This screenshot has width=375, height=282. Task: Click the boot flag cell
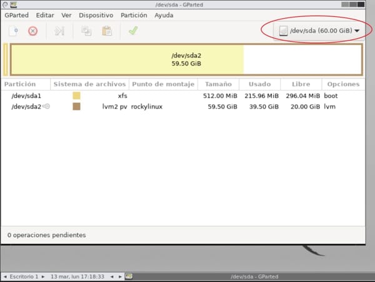click(331, 95)
